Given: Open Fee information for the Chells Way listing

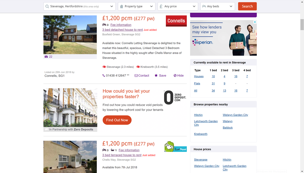Looking at the screenshot, I should point(129,150).
